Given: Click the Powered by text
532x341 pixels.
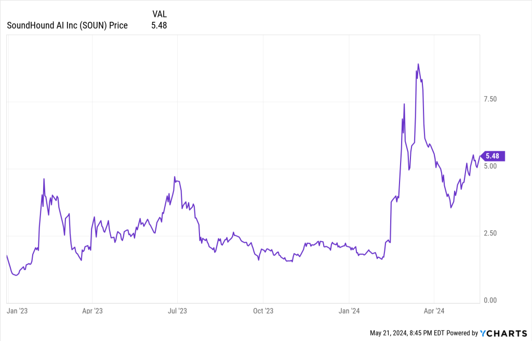Looking at the screenshot, I should (x=462, y=333).
